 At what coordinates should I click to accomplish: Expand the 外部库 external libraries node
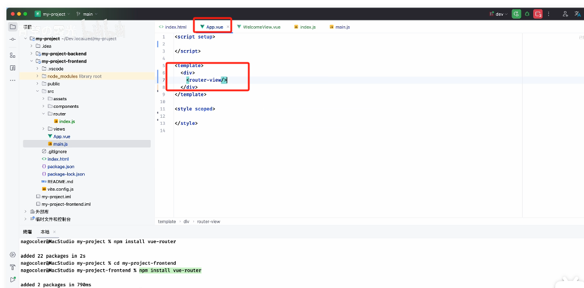point(25,212)
